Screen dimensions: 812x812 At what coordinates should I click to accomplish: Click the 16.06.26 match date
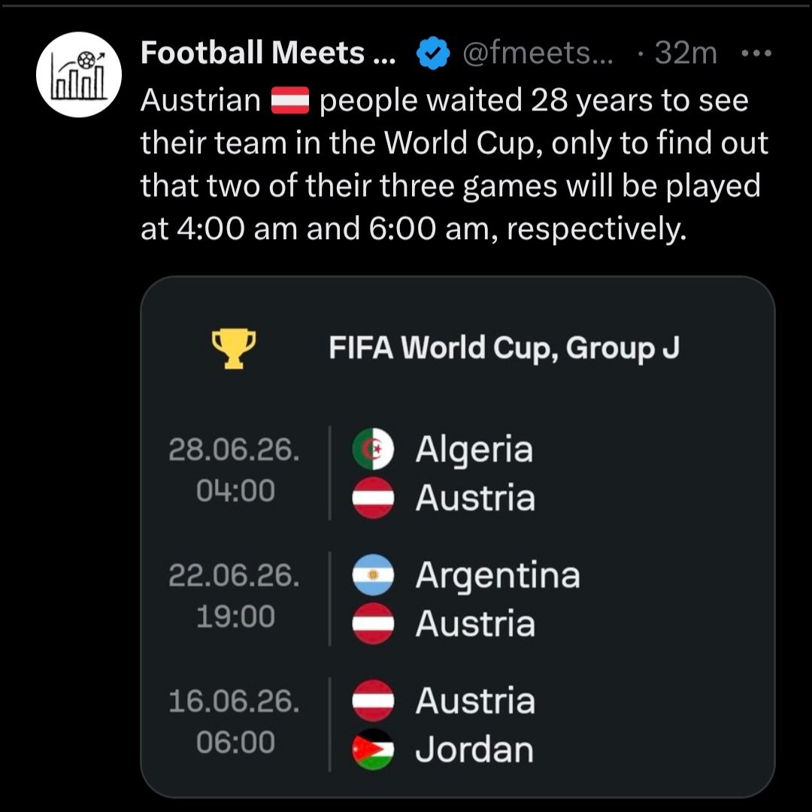[235, 701]
